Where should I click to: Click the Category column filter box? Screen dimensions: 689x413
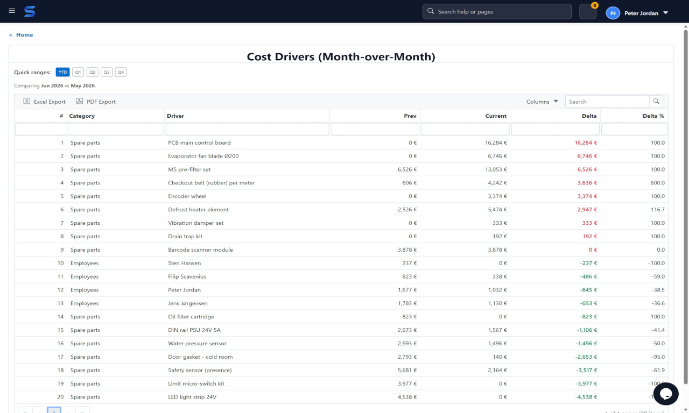[x=116, y=129]
